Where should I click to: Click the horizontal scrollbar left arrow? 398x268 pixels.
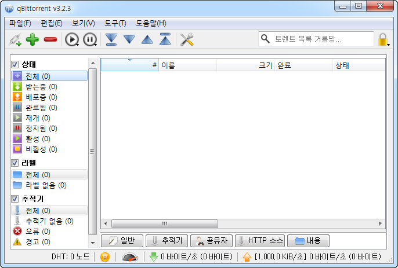(106, 223)
